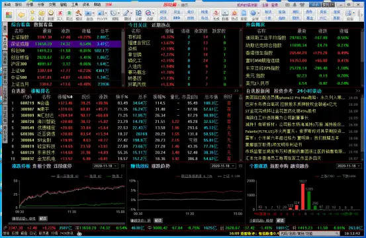Click the colorful grid icon at toolbar start
This screenshot has height=238, width=366.
9,15
